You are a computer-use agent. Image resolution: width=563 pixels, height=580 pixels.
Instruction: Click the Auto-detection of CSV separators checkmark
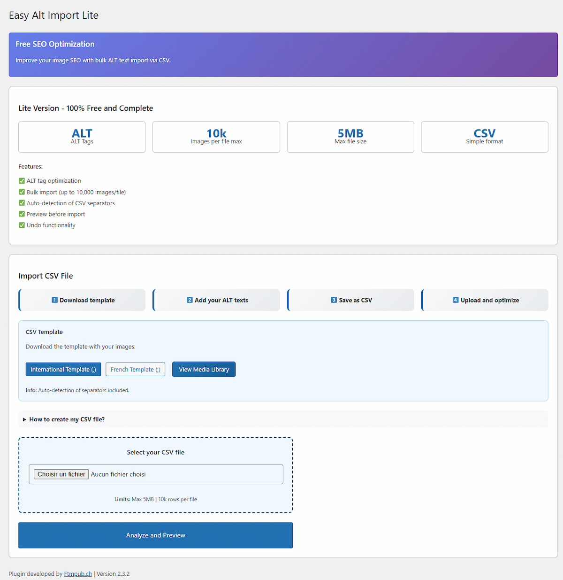click(x=22, y=203)
